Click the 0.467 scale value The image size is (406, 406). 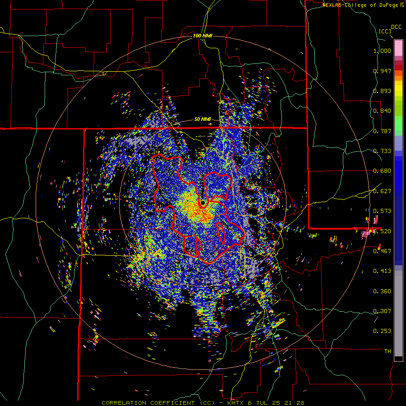point(382,251)
